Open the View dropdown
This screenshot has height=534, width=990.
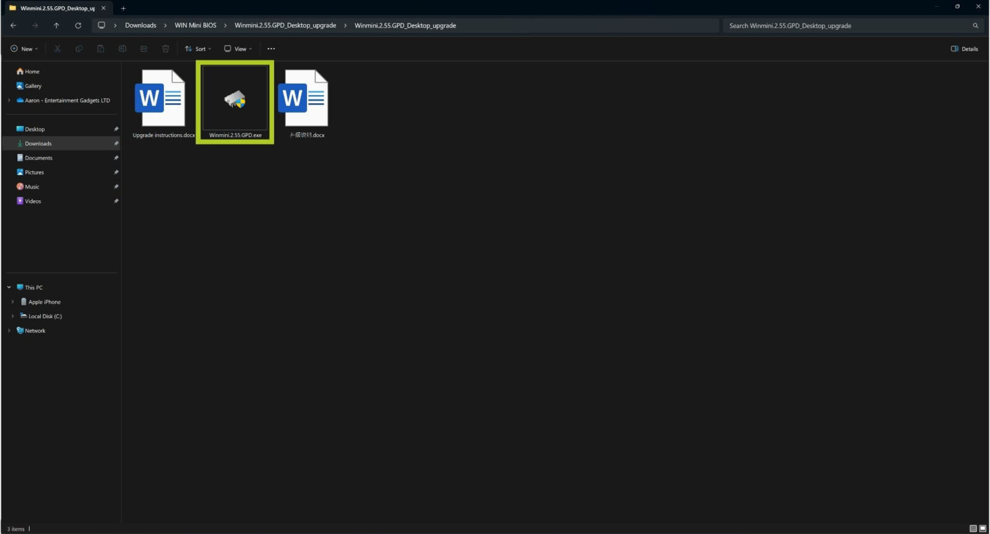pyautogui.click(x=238, y=49)
